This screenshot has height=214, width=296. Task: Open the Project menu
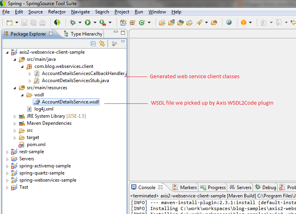pyautogui.click(x=122, y=12)
